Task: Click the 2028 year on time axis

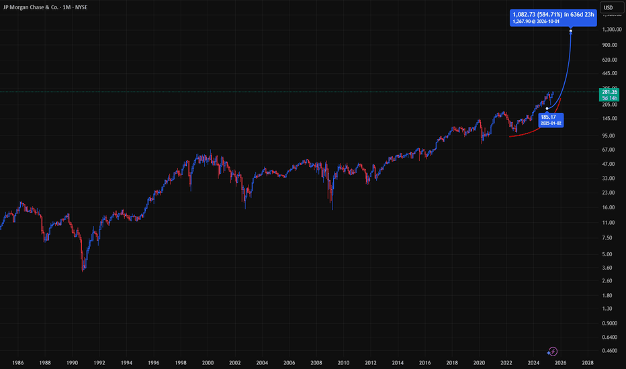Action: click(x=588, y=363)
